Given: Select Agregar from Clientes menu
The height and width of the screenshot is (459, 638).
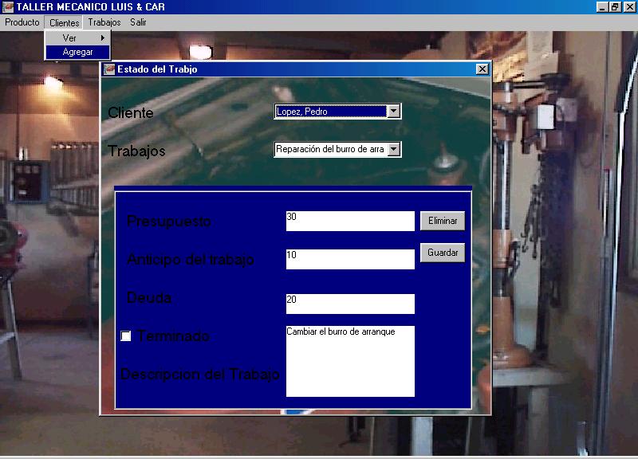Looking at the screenshot, I should [x=77, y=52].
